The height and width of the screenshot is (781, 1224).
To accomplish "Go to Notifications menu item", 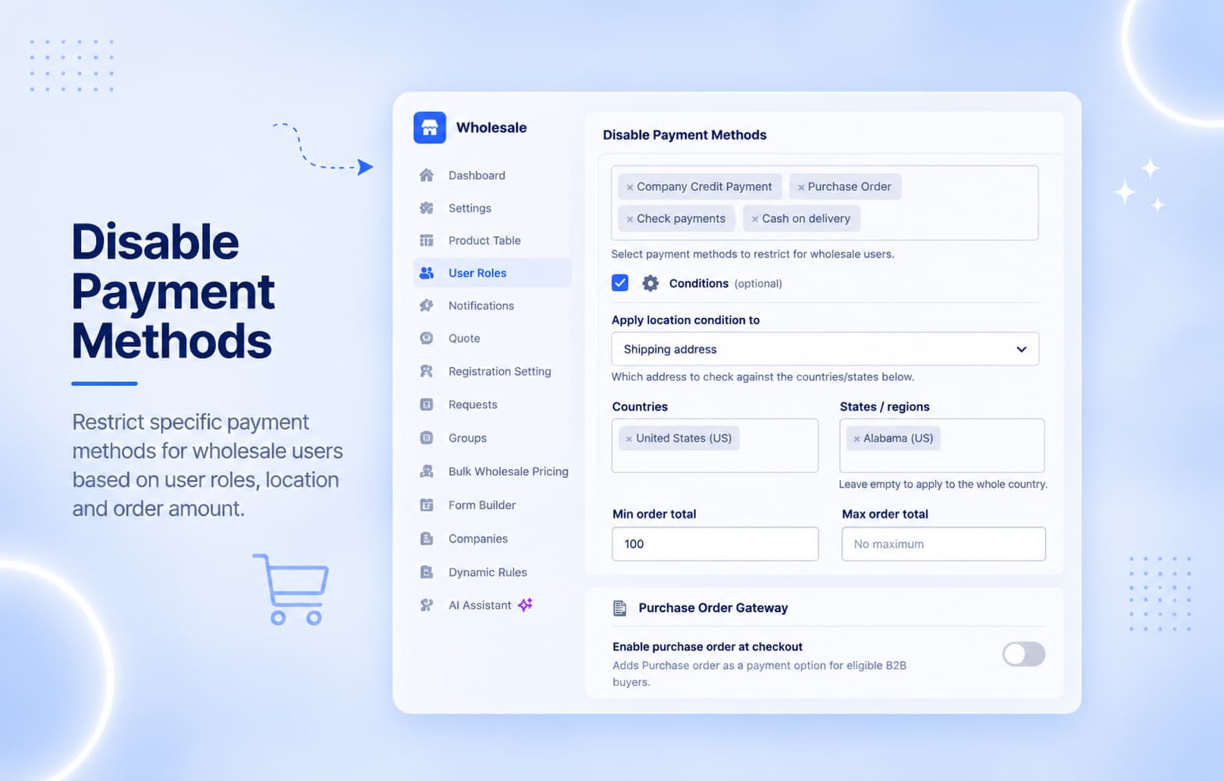I will pos(492,306).
